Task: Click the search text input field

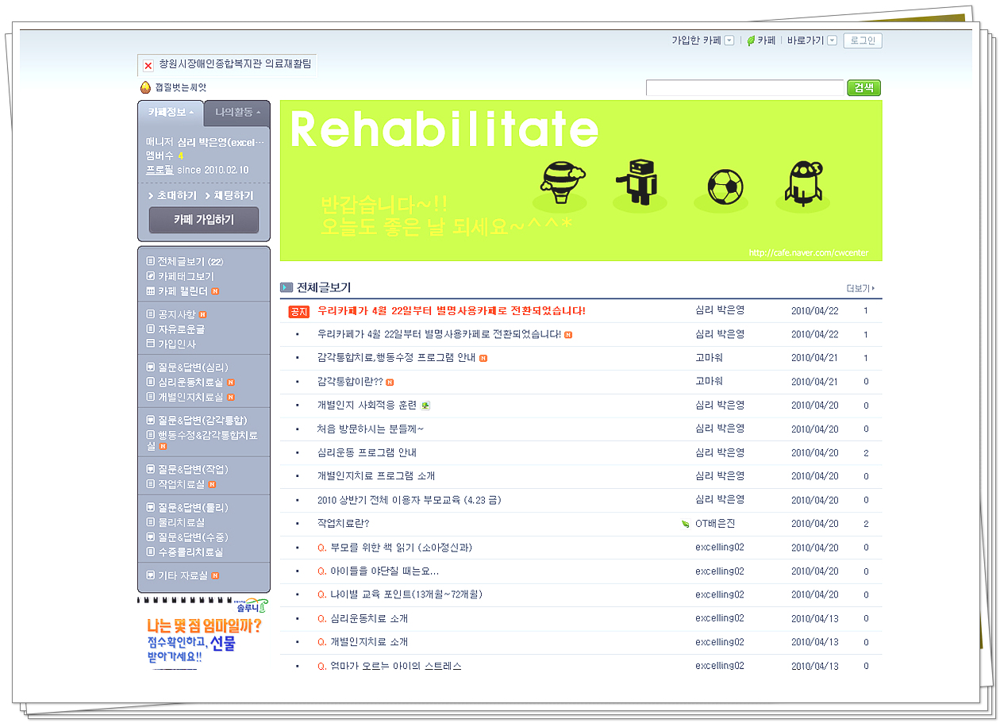Action: point(744,88)
